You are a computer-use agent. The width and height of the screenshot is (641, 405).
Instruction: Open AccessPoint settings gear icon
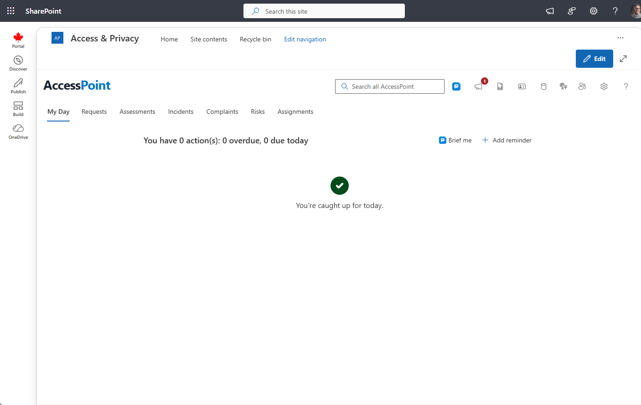click(x=604, y=86)
